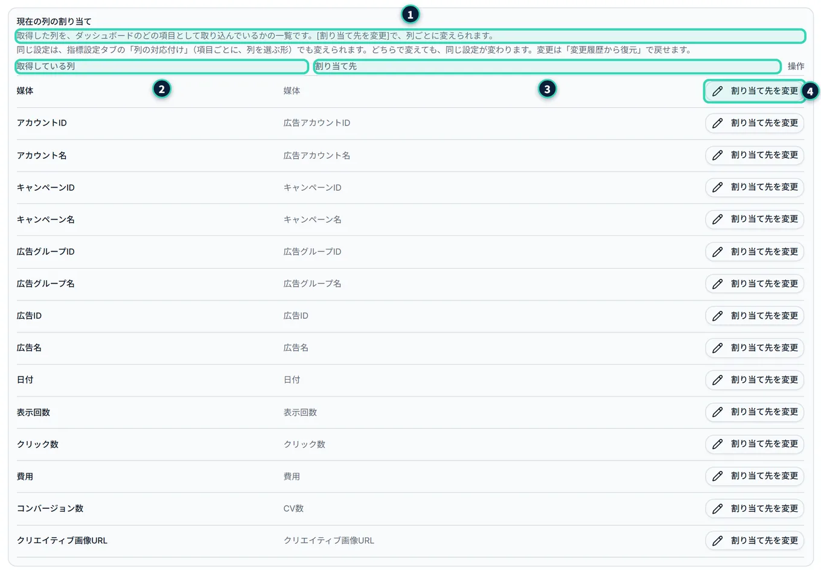
Task: Click 割り当て先を変更 in the 日付 row
Action: 755,380
